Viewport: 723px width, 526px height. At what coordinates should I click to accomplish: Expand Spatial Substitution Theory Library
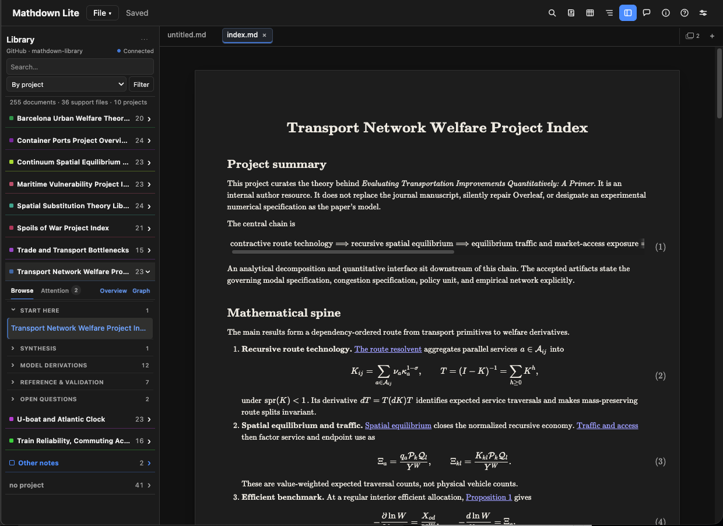tap(80, 206)
